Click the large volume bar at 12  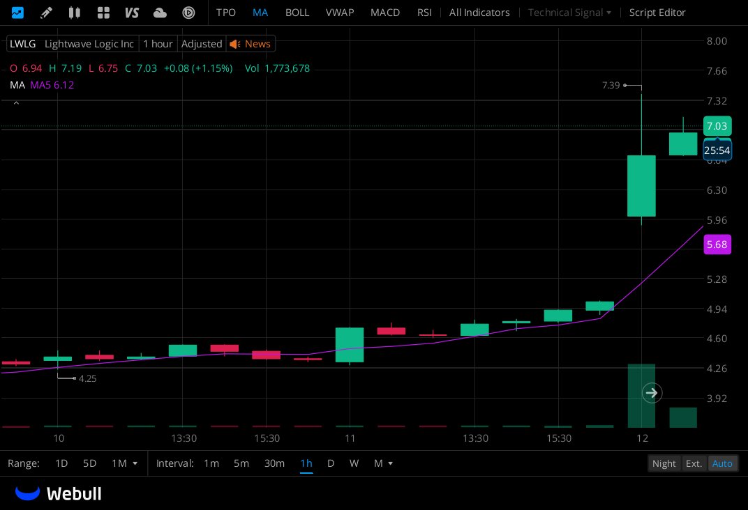click(x=641, y=396)
